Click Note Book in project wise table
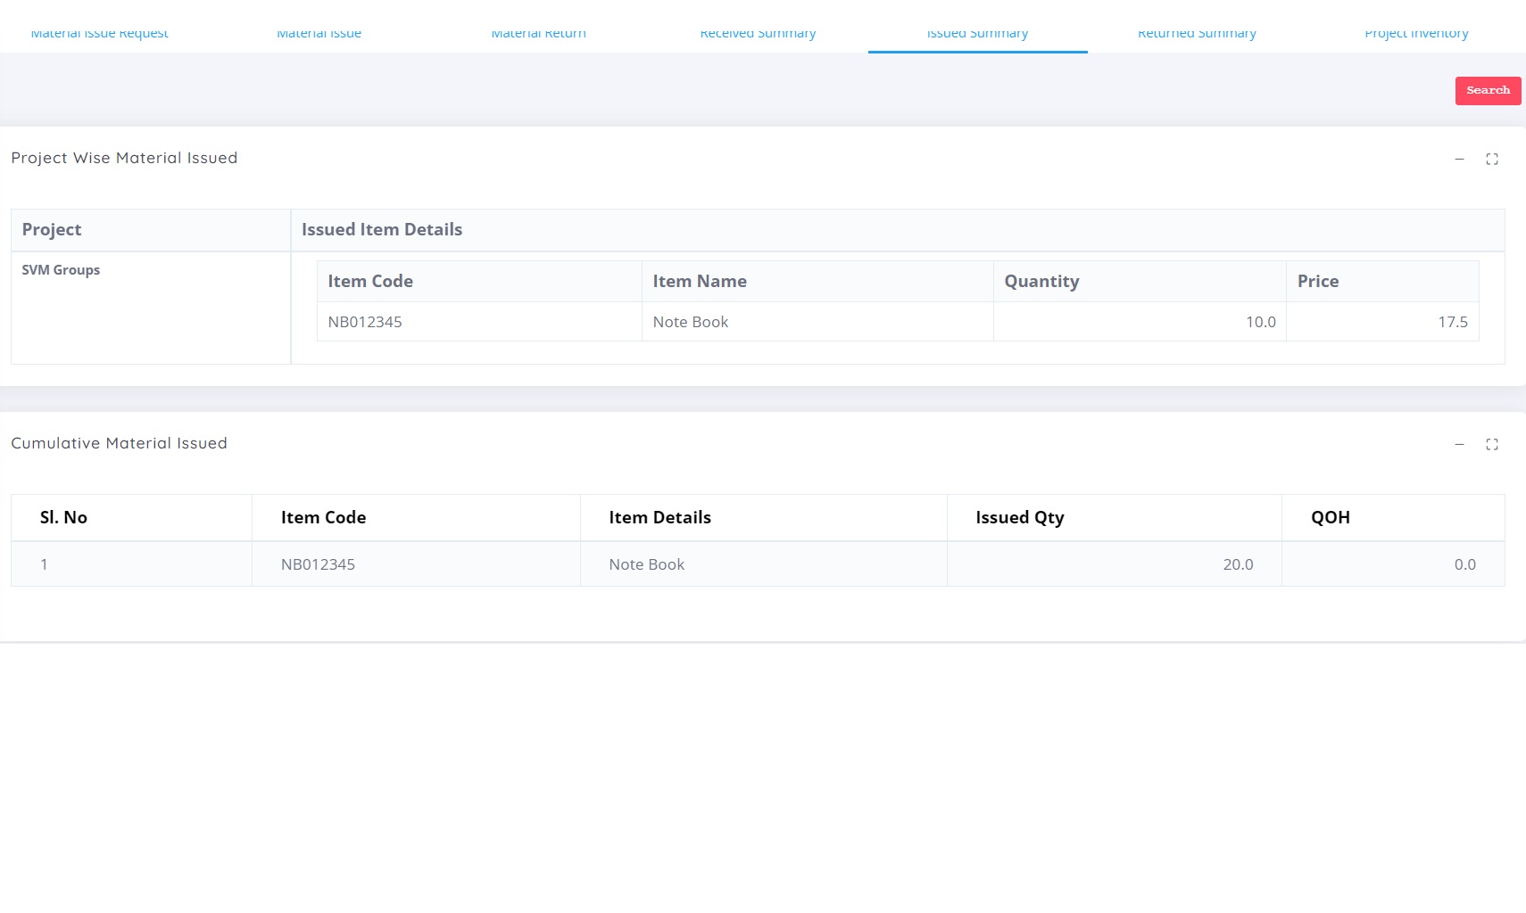 click(690, 322)
